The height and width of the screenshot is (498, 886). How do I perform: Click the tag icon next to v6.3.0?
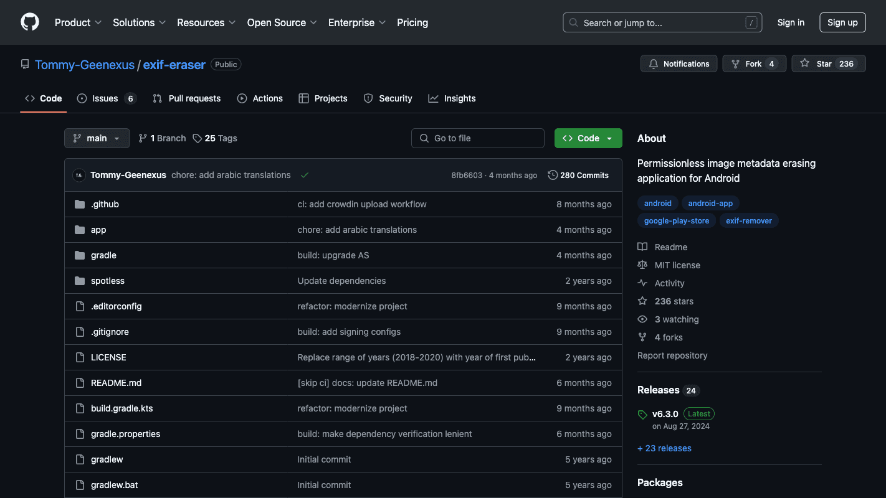coord(642,415)
